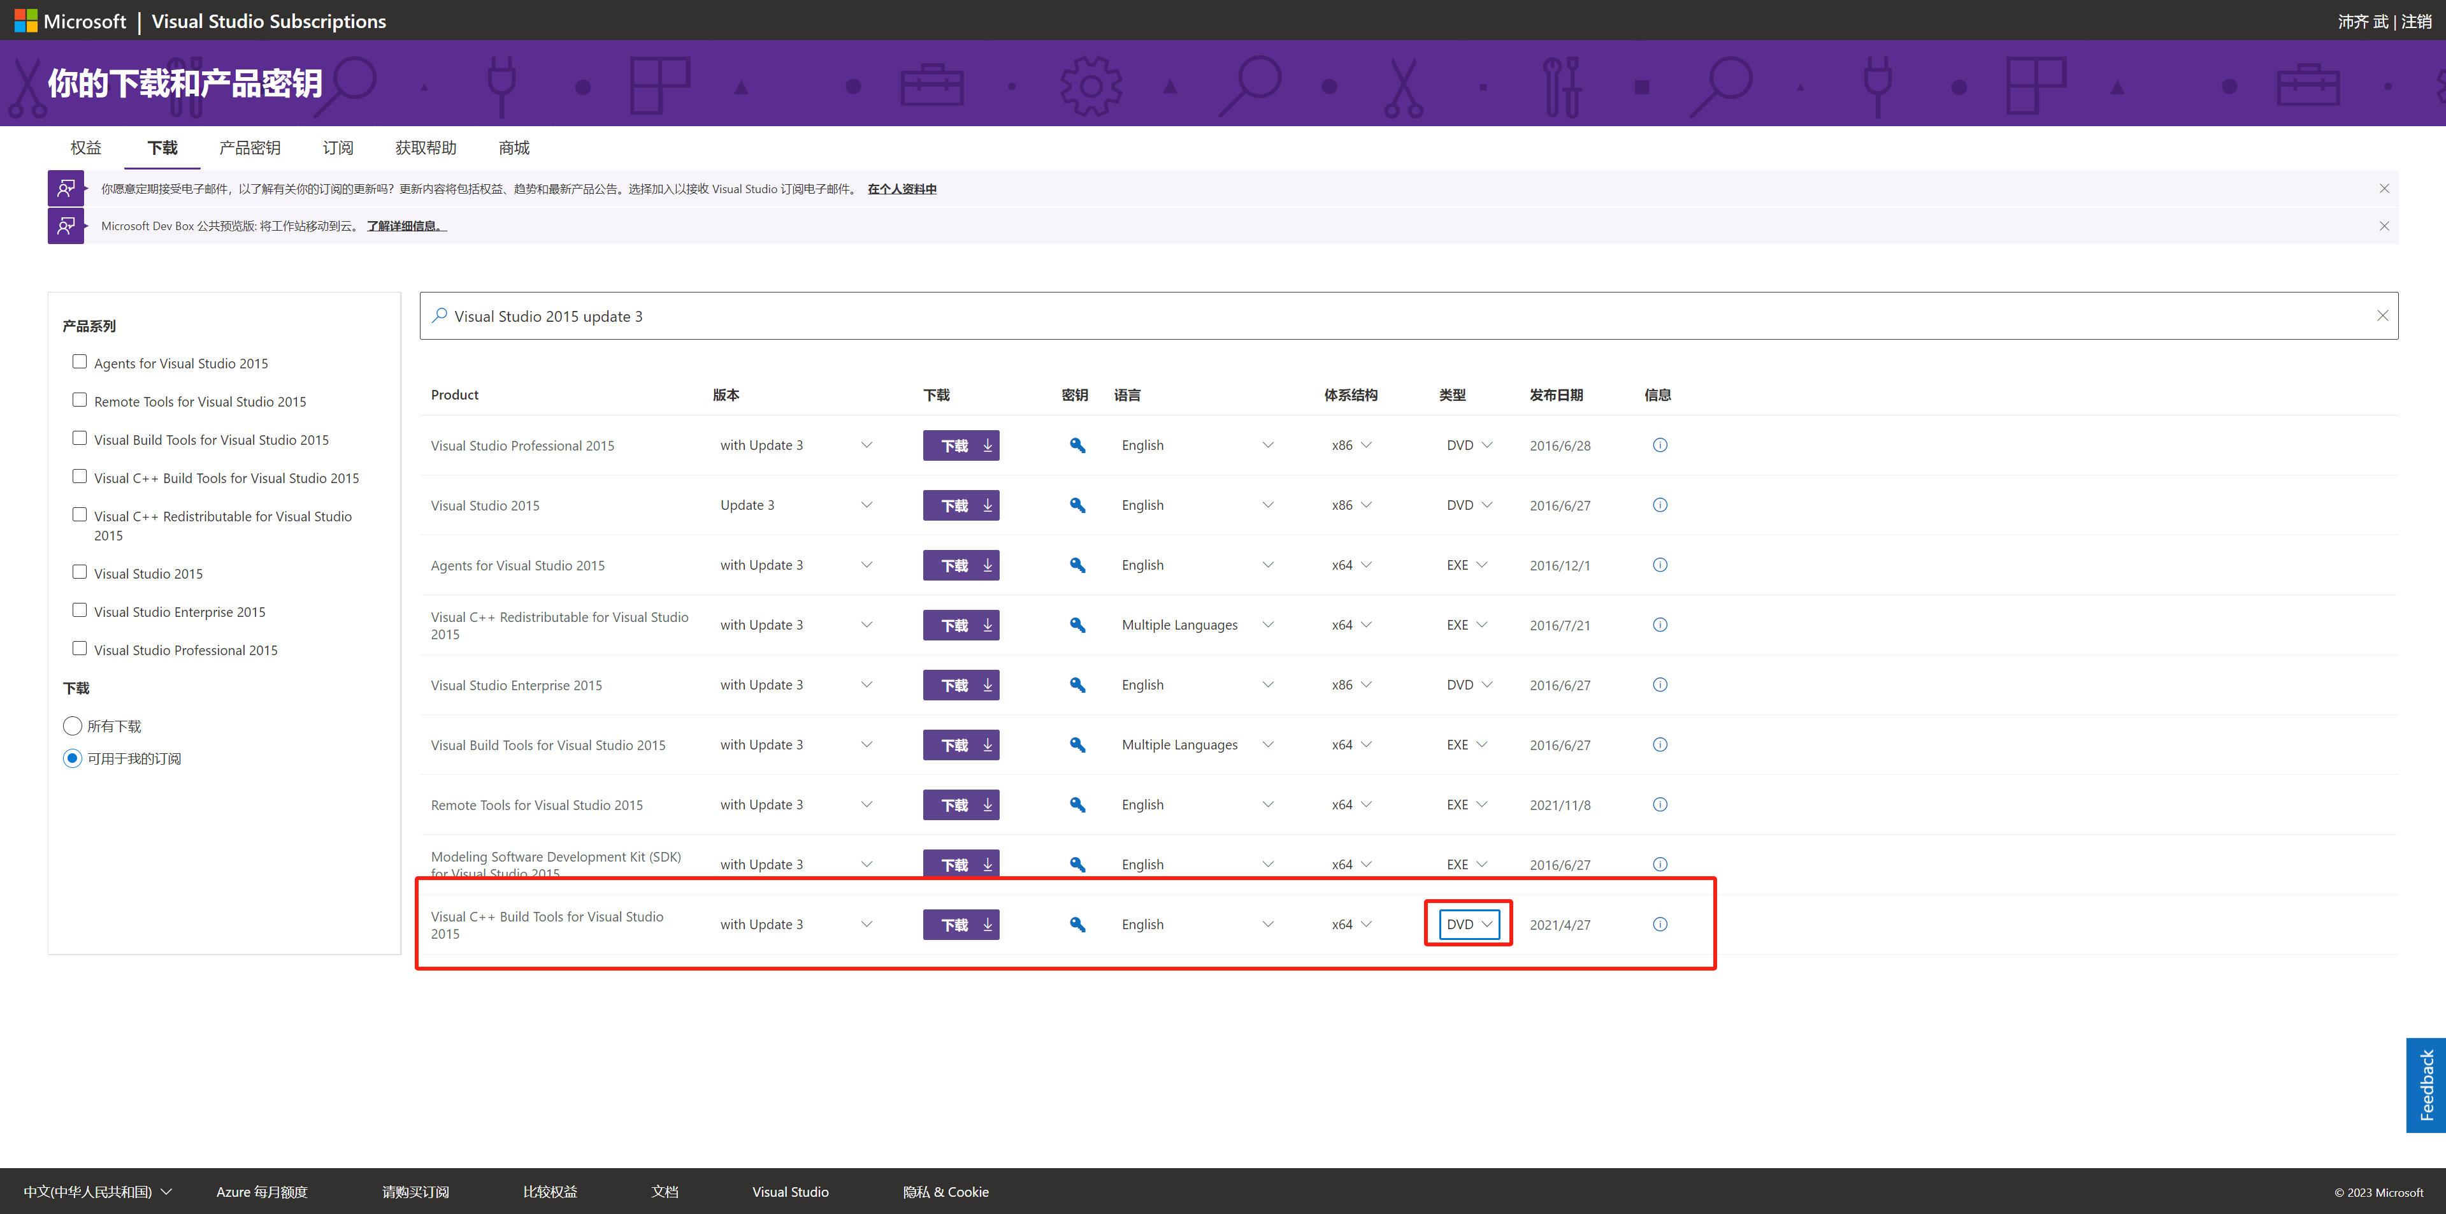Open version dropdown for Remote Tools row
The width and height of the screenshot is (2446, 1214).
coord(796,805)
